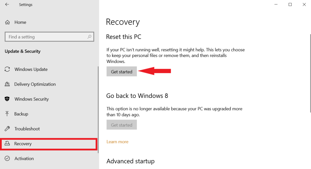Click inside the Find a setting field
Image resolution: width=311 pixels, height=169 pixels.
pos(40,37)
